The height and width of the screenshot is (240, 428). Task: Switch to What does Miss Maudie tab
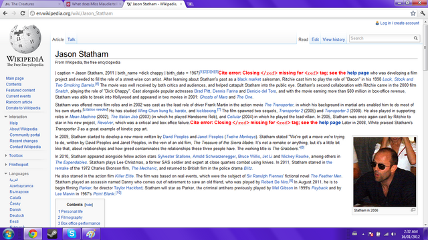coord(94,4)
